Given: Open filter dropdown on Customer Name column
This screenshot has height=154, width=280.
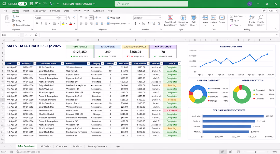Looking at the screenshot, I should [x=62, y=64].
